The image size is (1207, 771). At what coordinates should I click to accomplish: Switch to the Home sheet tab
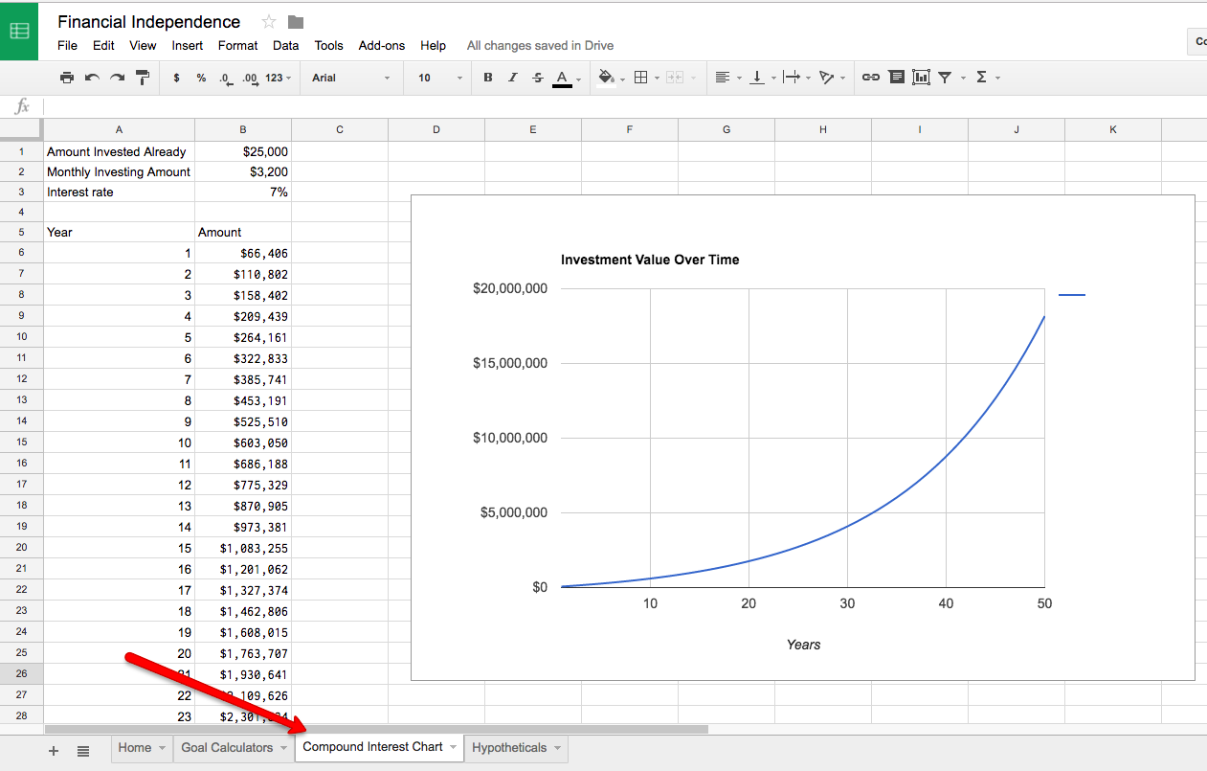(134, 748)
